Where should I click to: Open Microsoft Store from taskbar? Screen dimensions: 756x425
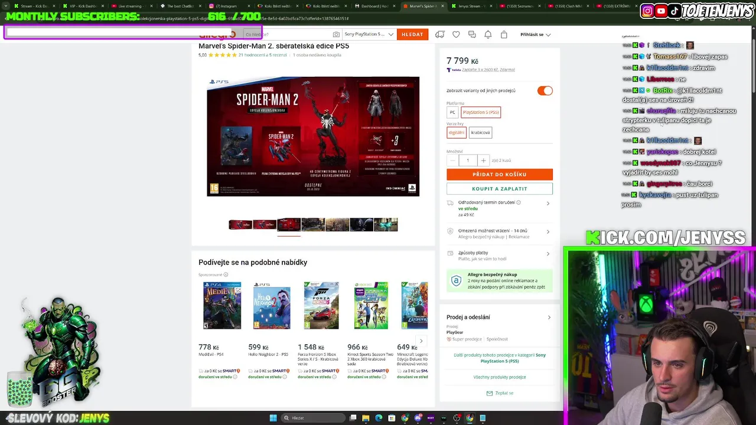(x=392, y=418)
